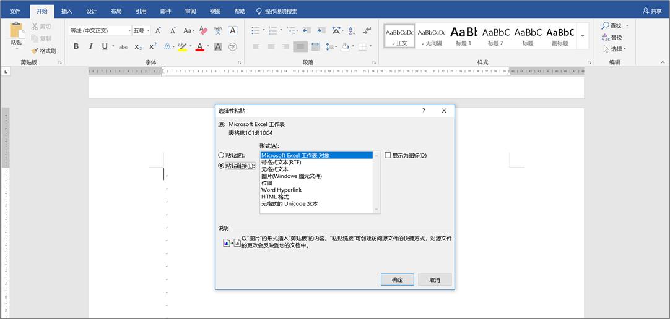Open the 文件 menu tab
The image size is (670, 319).
(x=15, y=11)
